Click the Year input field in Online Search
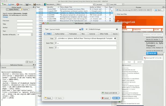The width and height of the screenshot is (166, 106). tap(25, 31)
